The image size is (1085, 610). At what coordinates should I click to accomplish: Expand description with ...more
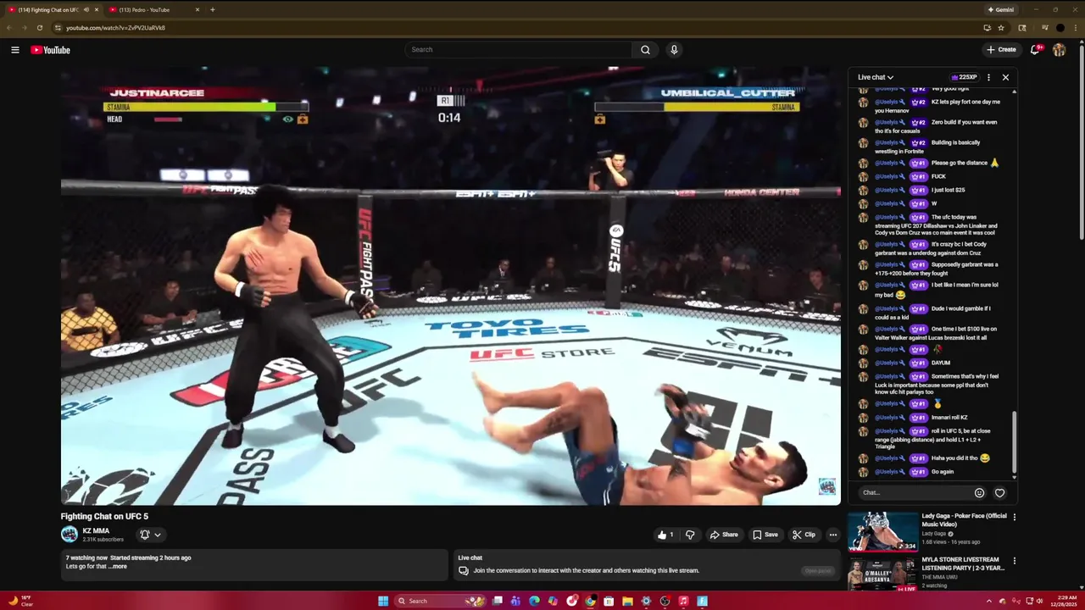pos(118,566)
